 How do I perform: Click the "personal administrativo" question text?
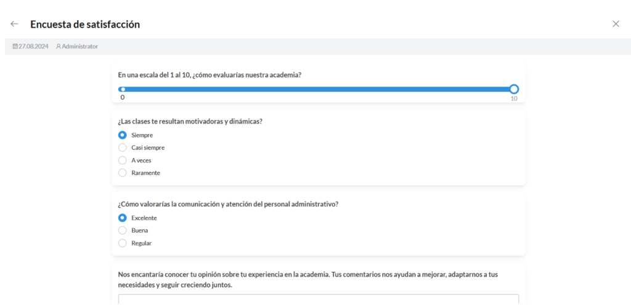(227, 204)
